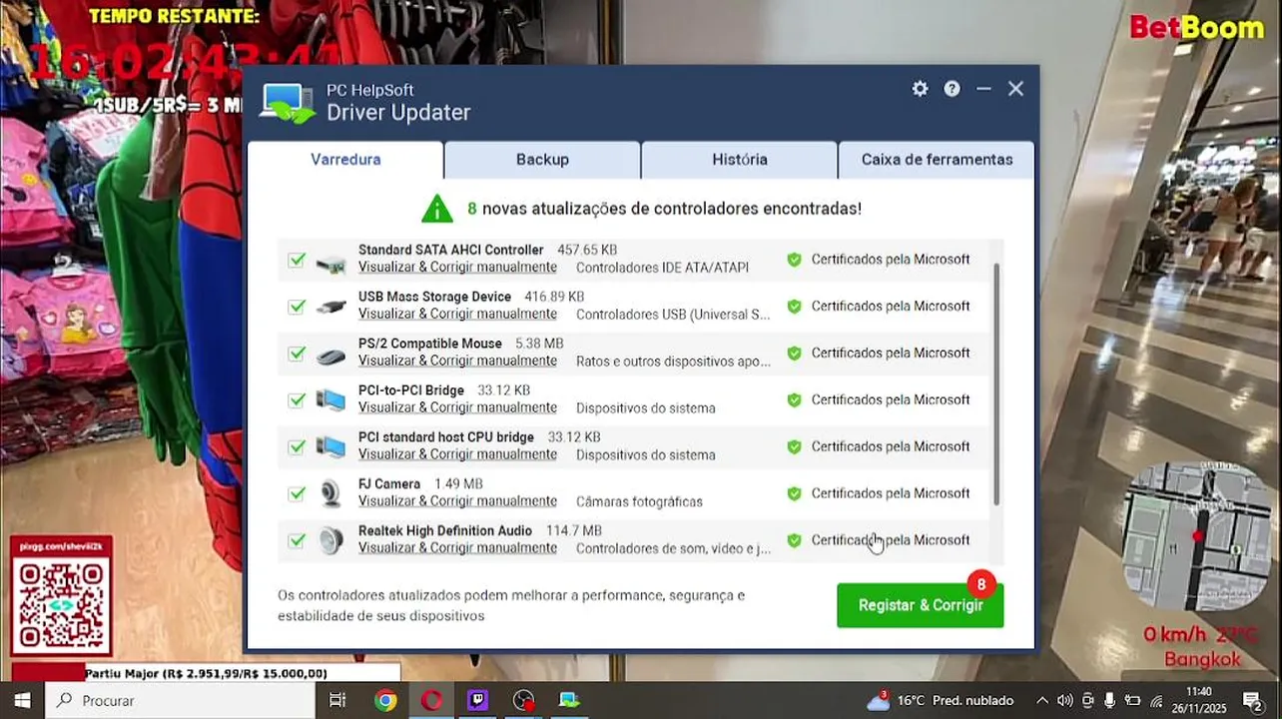Viewport: 1282px width, 719px height.
Task: Uncheck PCI-to-PCI Bridge checkbox
Action: (x=297, y=400)
